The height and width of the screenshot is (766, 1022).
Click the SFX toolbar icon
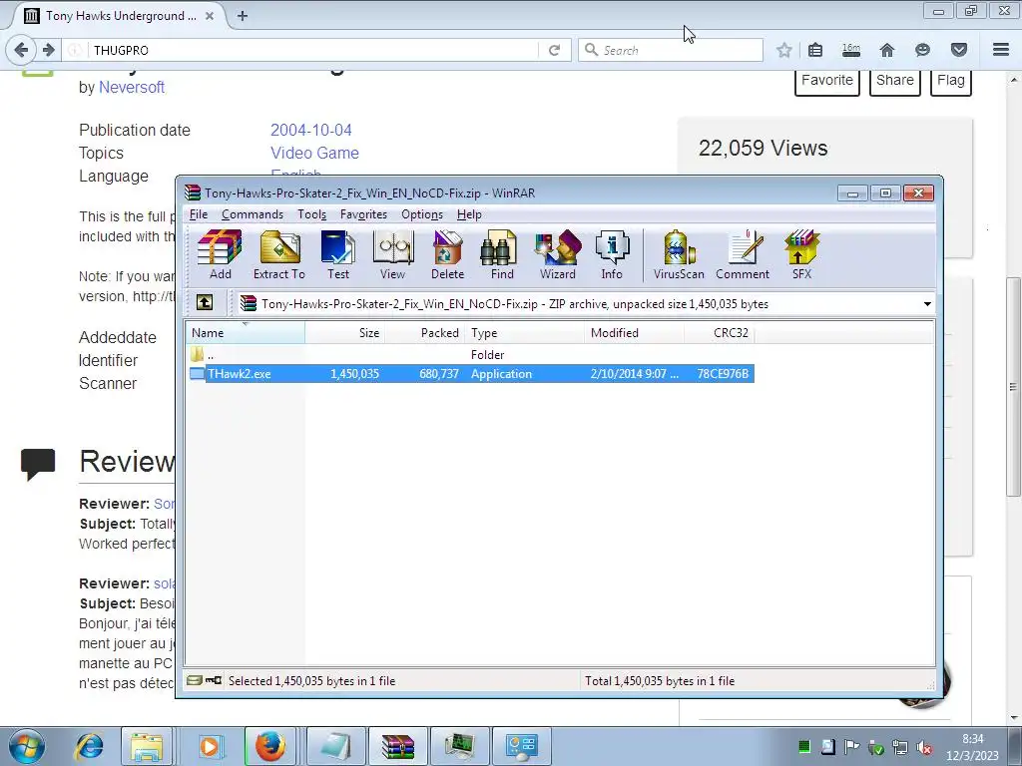801,254
